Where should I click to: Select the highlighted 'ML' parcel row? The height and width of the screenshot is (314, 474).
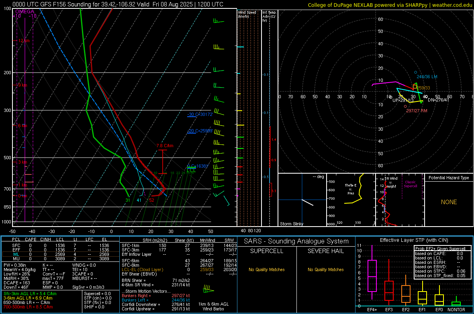(x=61, y=255)
